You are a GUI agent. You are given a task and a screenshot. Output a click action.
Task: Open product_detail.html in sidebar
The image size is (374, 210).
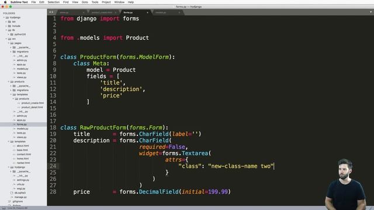point(32,107)
